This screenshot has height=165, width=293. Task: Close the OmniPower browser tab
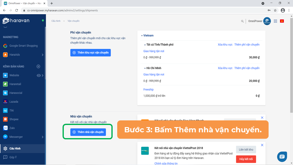pyautogui.click(x=44, y=3)
